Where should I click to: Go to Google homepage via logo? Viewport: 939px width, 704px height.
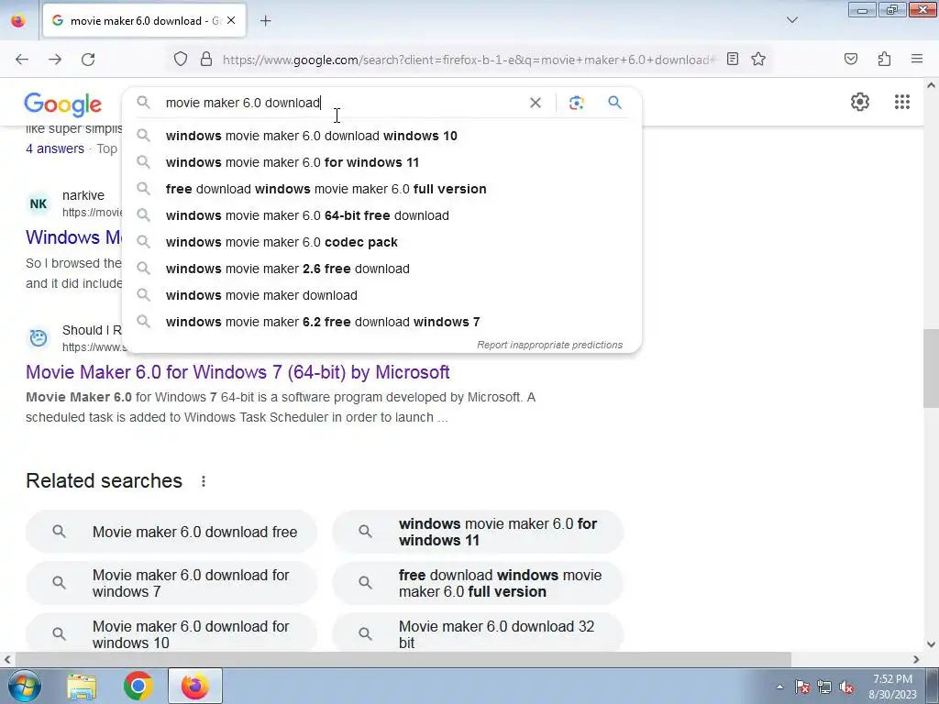click(63, 104)
